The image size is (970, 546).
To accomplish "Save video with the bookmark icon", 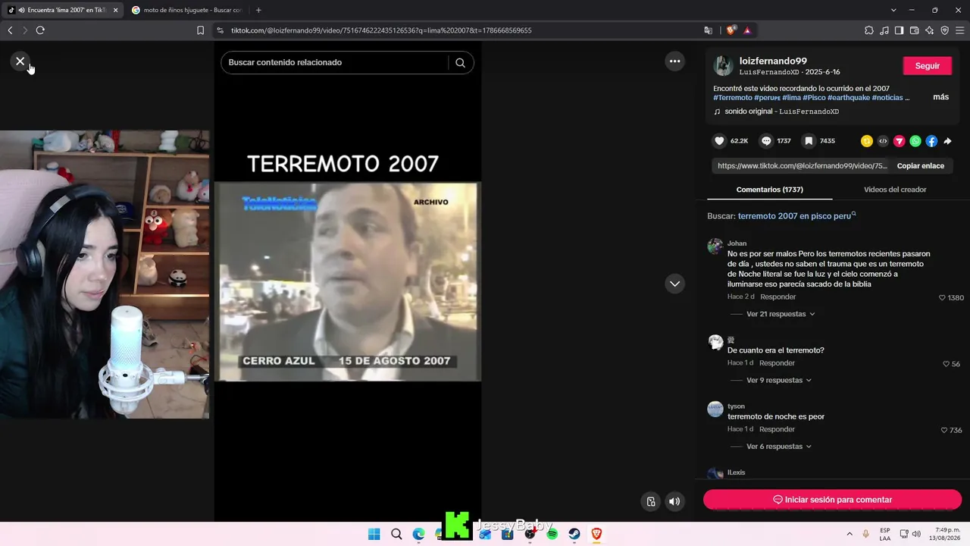I will coord(809,141).
